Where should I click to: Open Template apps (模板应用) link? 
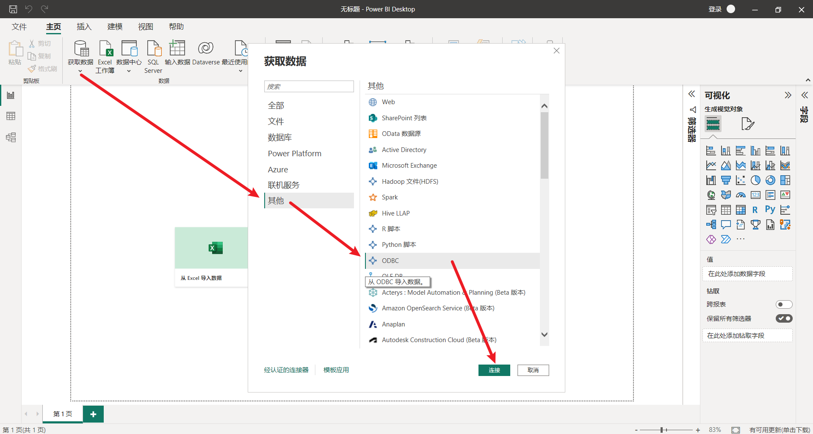pos(336,370)
